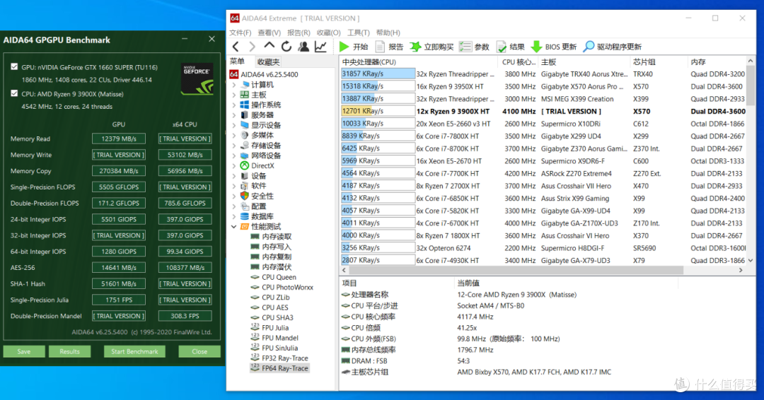This screenshot has width=764, height=400.
Task: Open the 结果 results toolbar button
Action: pos(510,47)
